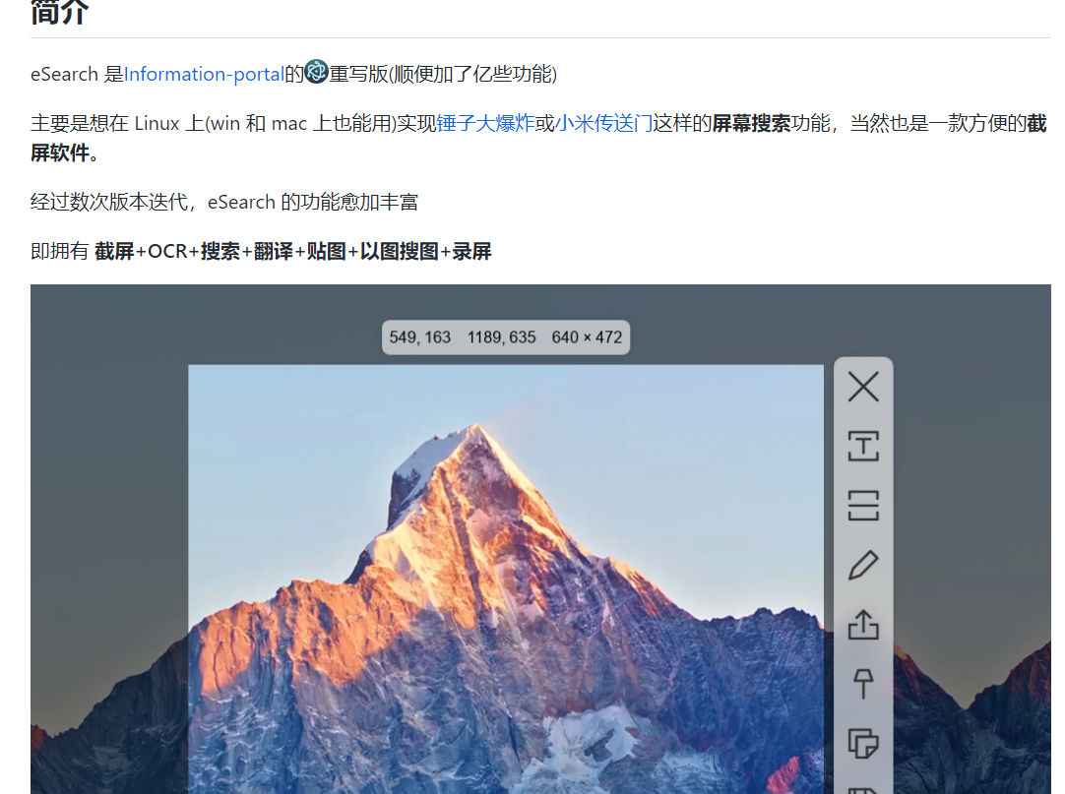
Task: Click the scan frame icon below OCR
Action: [x=863, y=506]
